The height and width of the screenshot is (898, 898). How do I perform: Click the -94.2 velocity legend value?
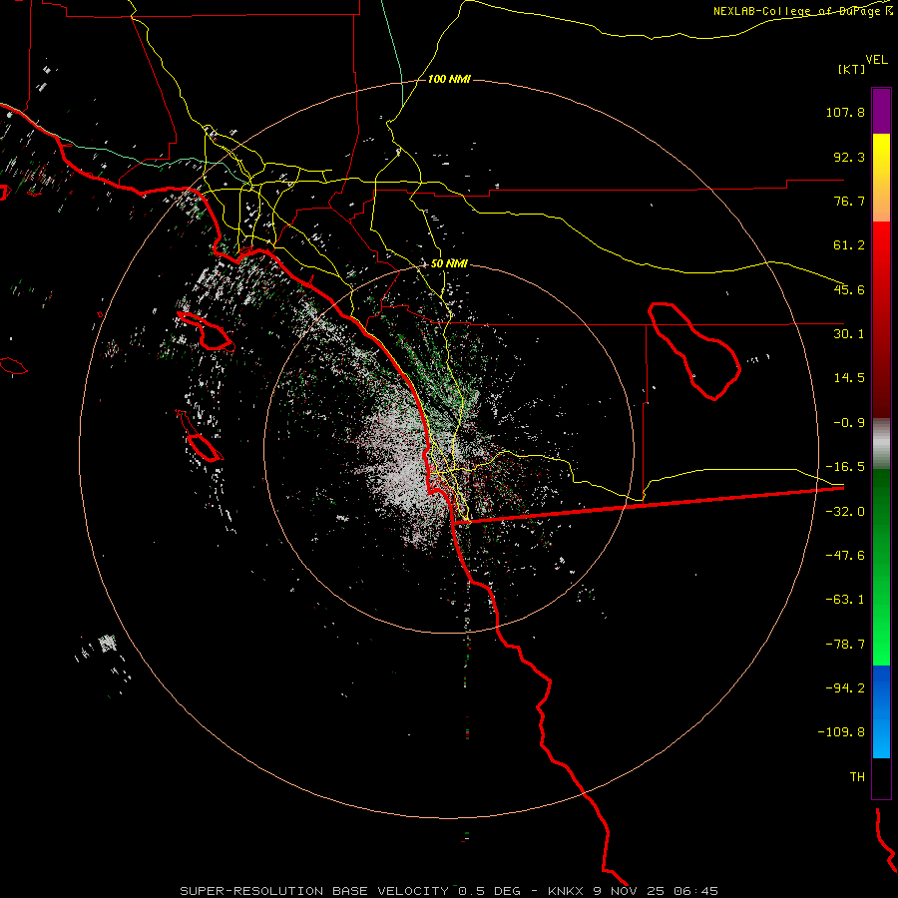pyautogui.click(x=845, y=688)
